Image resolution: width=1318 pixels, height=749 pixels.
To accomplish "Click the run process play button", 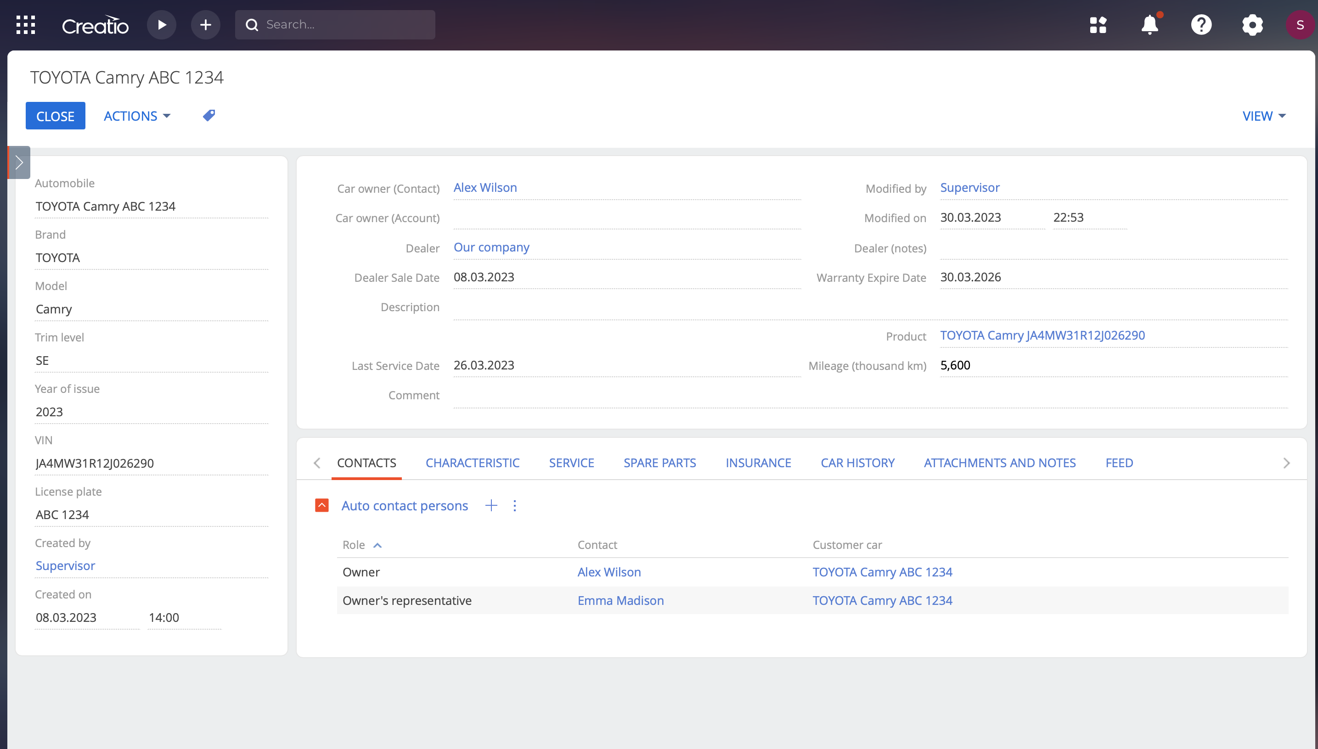I will coord(162,25).
